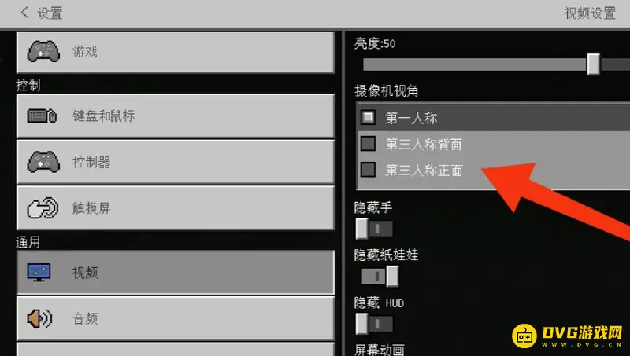
Task: Click the keyboard and mouse icon
Action: (x=42, y=116)
